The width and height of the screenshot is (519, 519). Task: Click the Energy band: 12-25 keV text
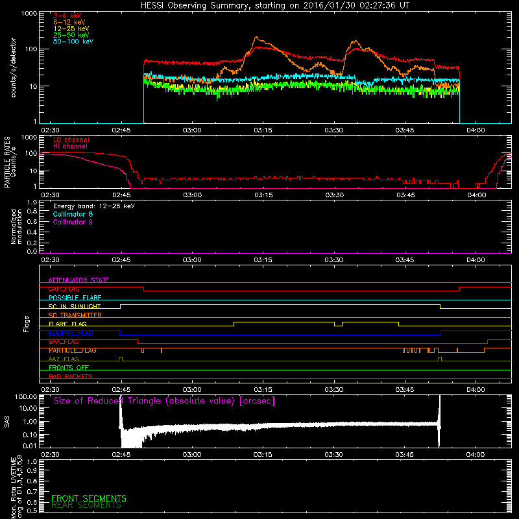click(94, 206)
